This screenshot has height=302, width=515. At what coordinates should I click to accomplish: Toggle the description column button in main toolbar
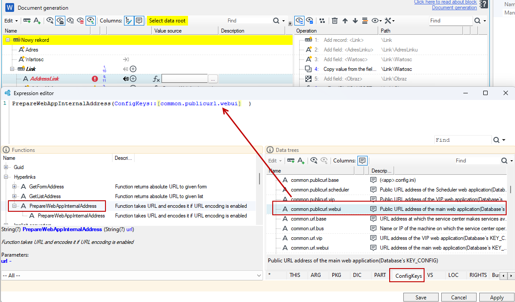click(139, 21)
